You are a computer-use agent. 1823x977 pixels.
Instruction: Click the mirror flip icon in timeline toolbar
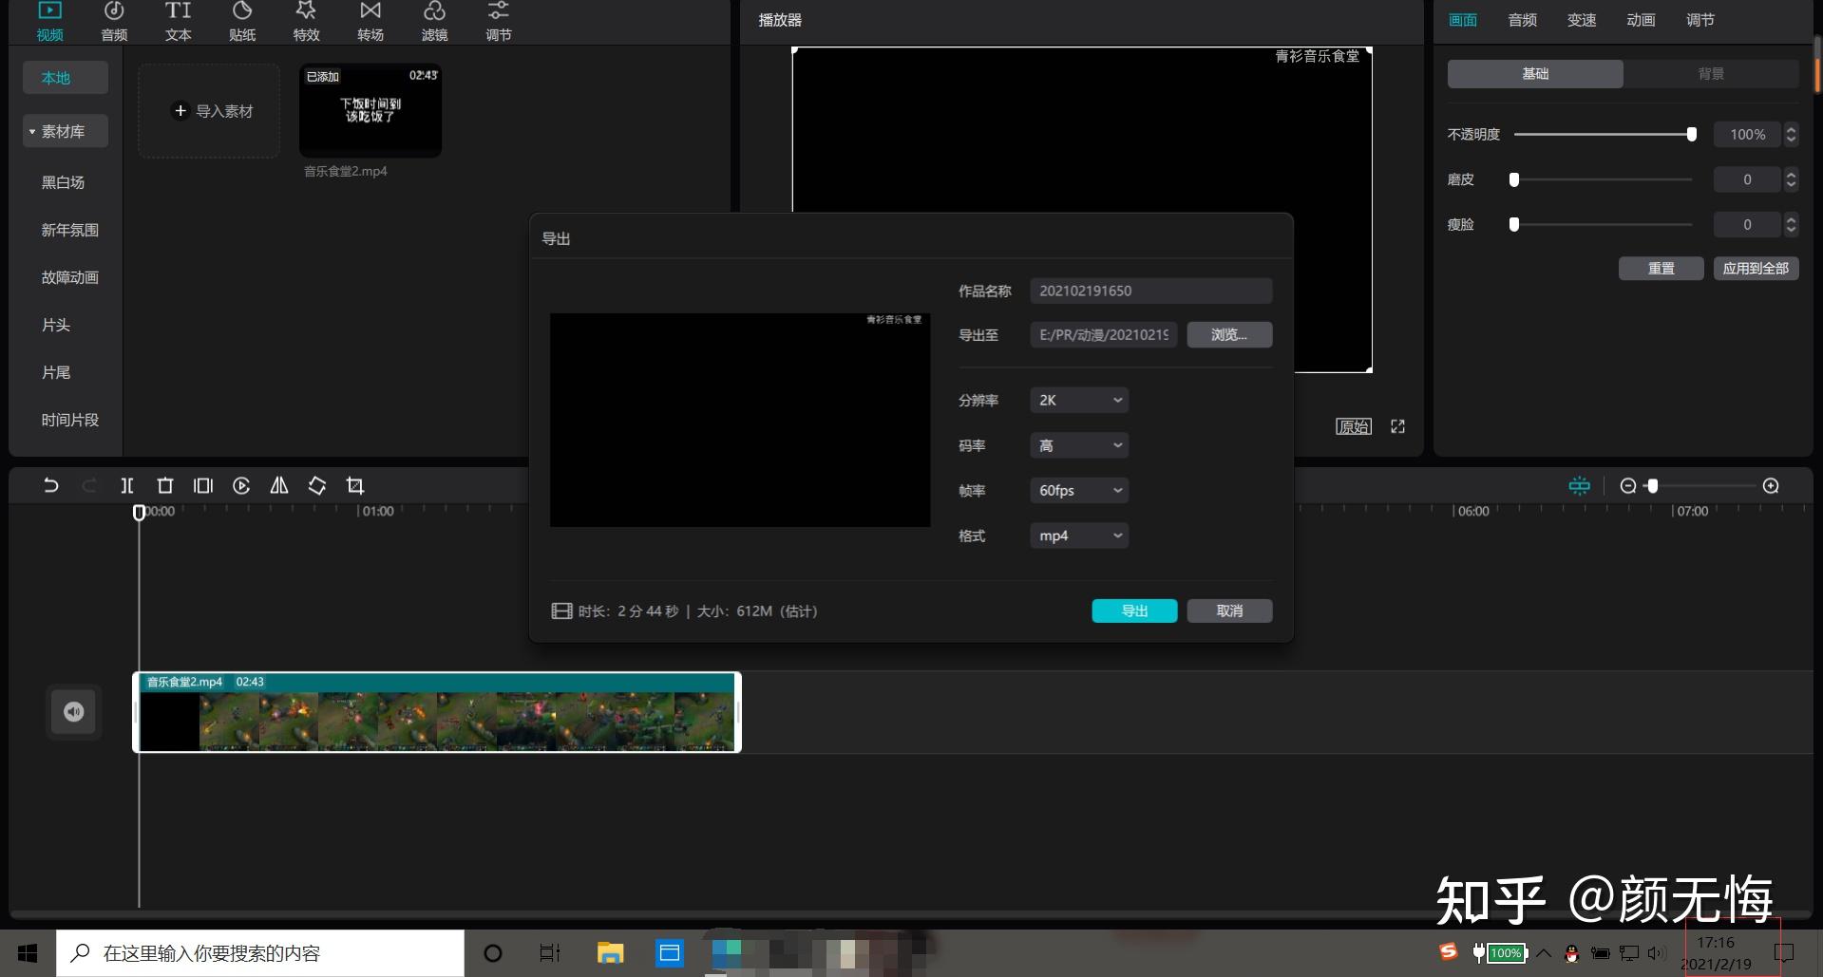[x=279, y=486]
